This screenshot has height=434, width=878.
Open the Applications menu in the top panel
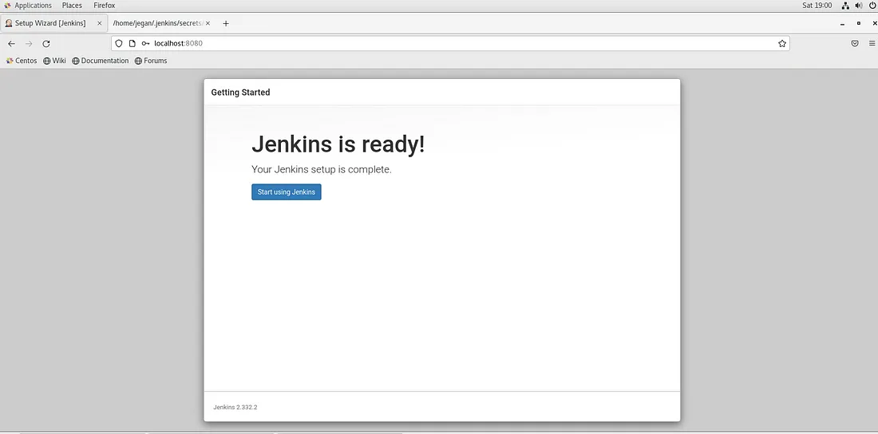28,6
